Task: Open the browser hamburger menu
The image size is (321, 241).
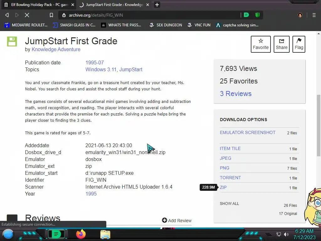Action: click(314, 15)
